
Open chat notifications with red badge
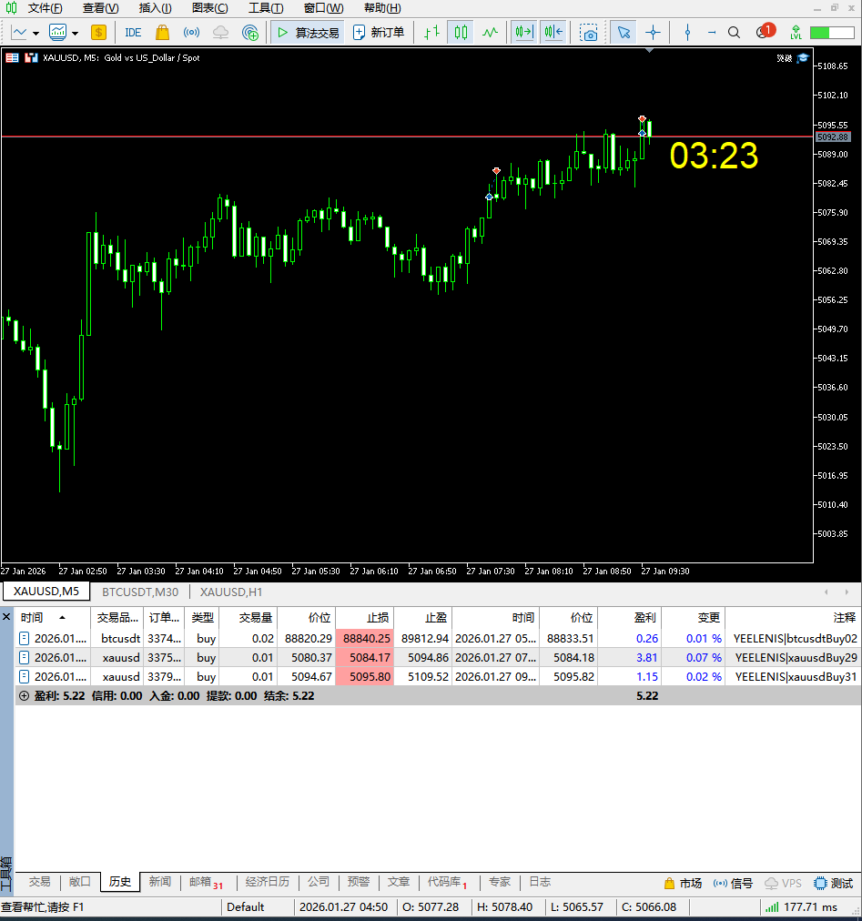coord(766,31)
